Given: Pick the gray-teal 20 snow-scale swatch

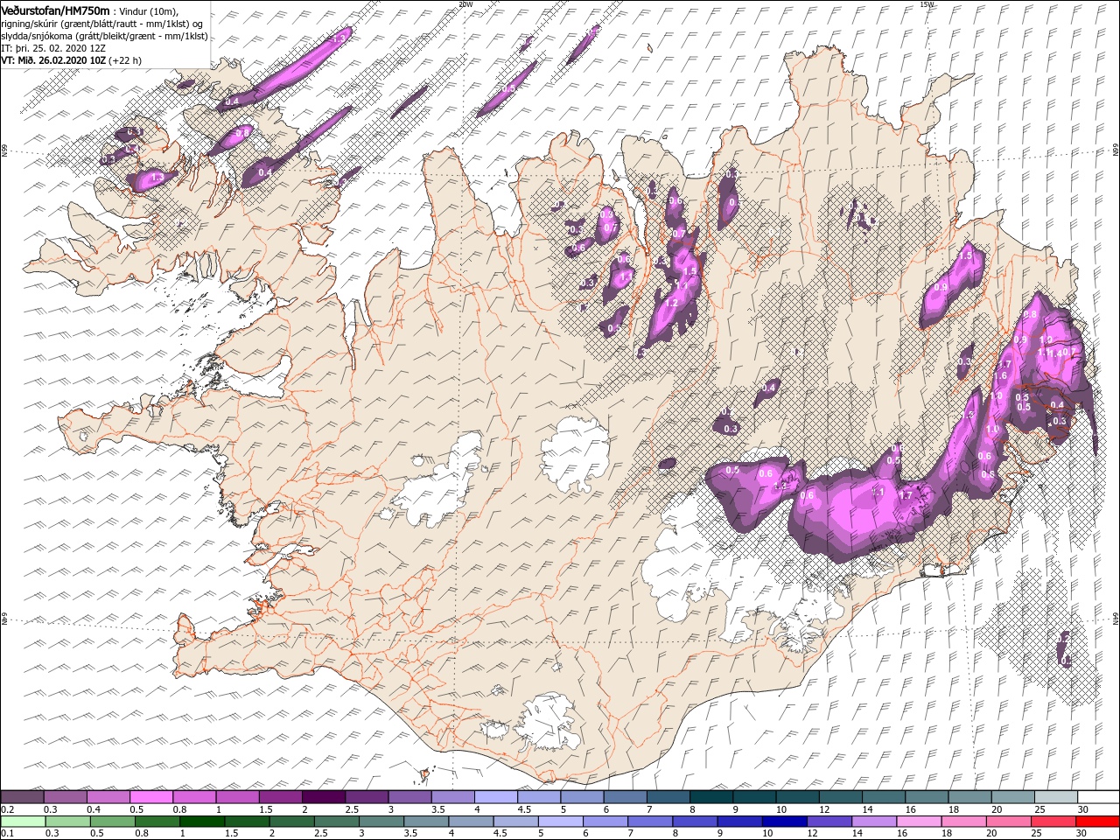Looking at the screenshot, I should (x=1013, y=797).
